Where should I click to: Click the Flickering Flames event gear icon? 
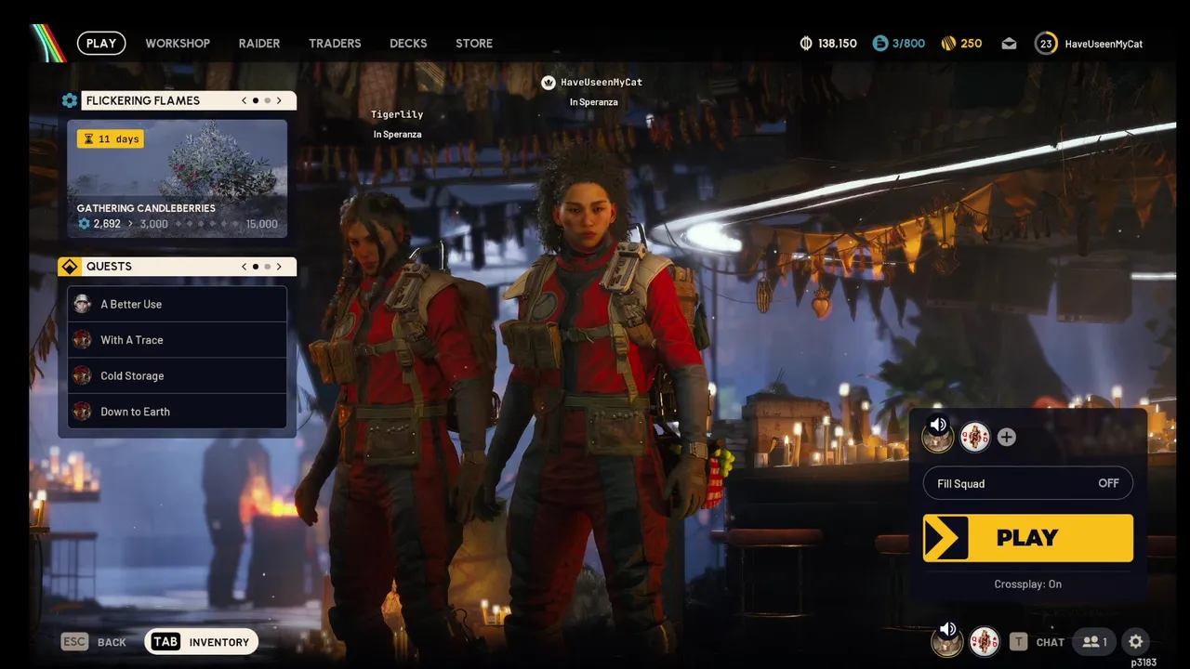[69, 100]
